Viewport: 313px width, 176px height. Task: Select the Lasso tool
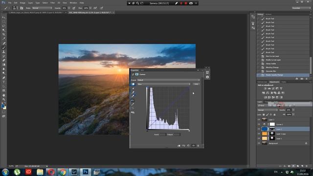pyautogui.click(x=4, y=26)
